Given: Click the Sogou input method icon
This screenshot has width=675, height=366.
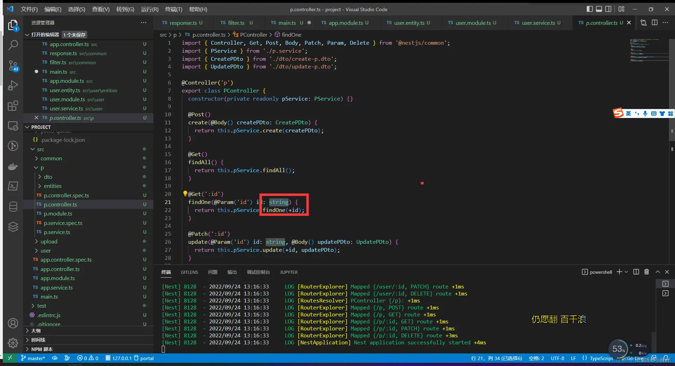Looking at the screenshot, I should tap(618, 113).
